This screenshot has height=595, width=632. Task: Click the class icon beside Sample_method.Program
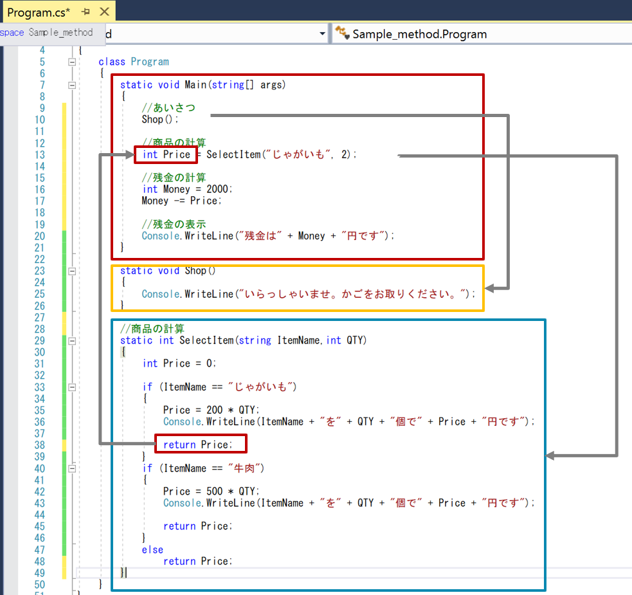(x=342, y=33)
